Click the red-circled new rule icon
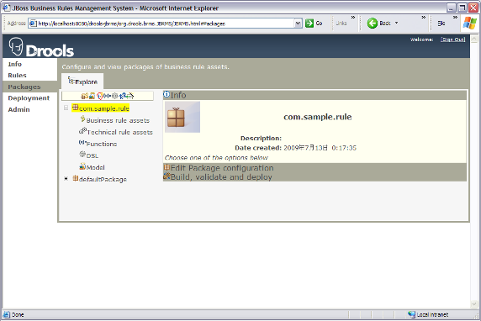 click(x=100, y=96)
